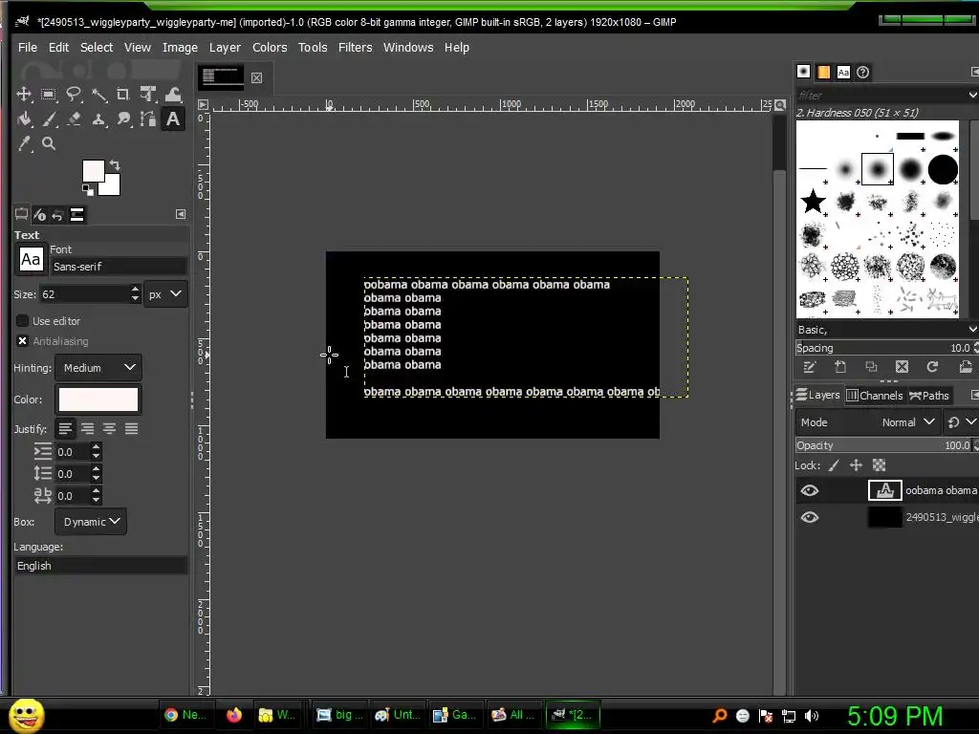Select the Unified Transform tool
This screenshot has width=979, height=734.
[x=148, y=95]
